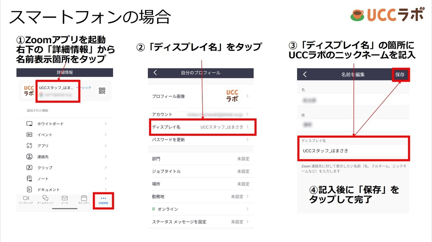Tap the UCCラボ profile picture in プロフィール画像 row
Screen dimensions: 432x242
(x=232, y=96)
